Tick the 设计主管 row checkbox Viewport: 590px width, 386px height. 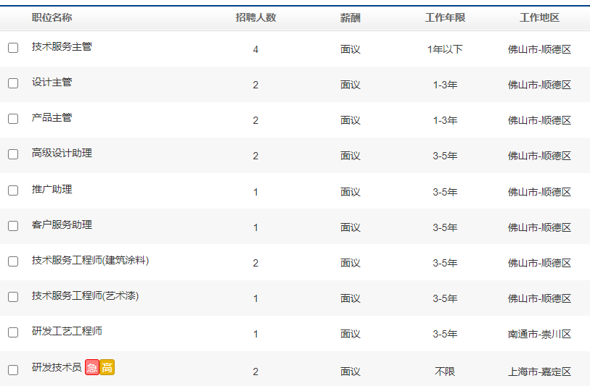[13, 83]
